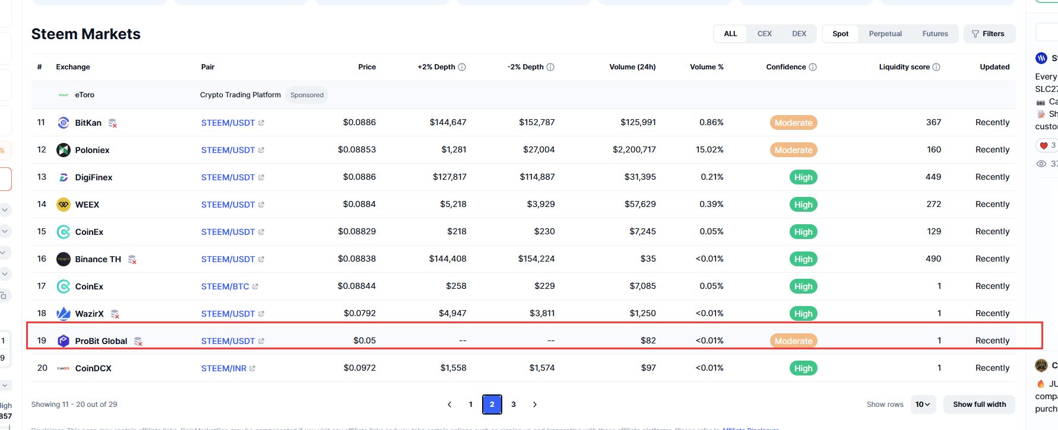
Task: Switch to the Perpetual market tab
Action: click(x=885, y=34)
